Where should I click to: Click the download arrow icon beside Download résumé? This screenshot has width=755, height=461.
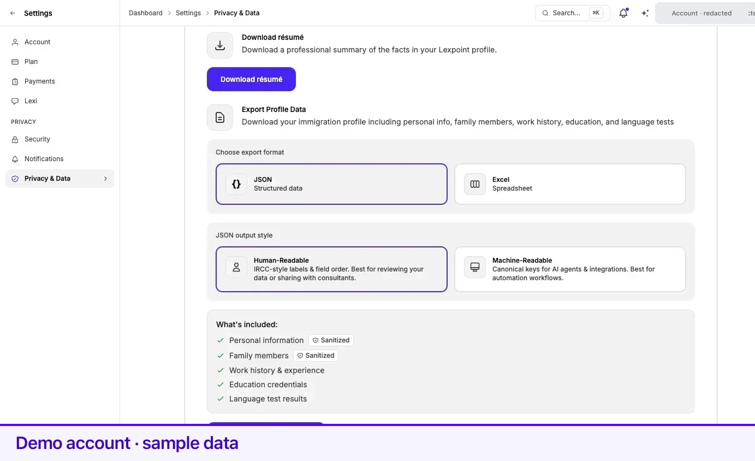click(x=220, y=45)
